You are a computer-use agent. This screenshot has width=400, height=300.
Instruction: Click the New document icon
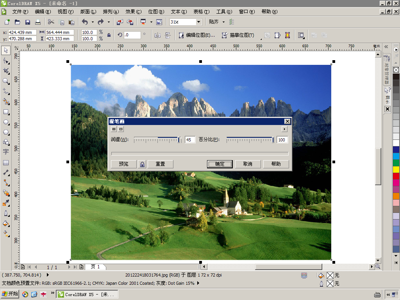pos(7,22)
